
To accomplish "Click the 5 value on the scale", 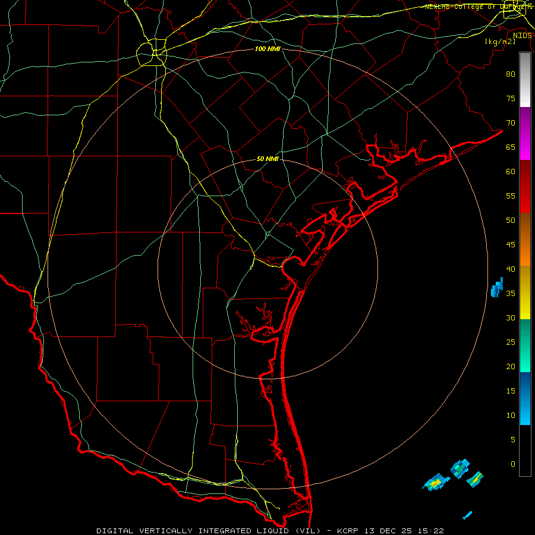I will click(x=513, y=439).
